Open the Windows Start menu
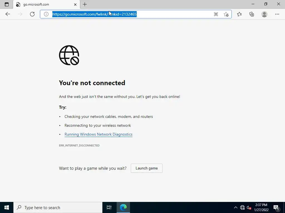Image resolution: width=285 pixels, height=213 pixels. 7,207
